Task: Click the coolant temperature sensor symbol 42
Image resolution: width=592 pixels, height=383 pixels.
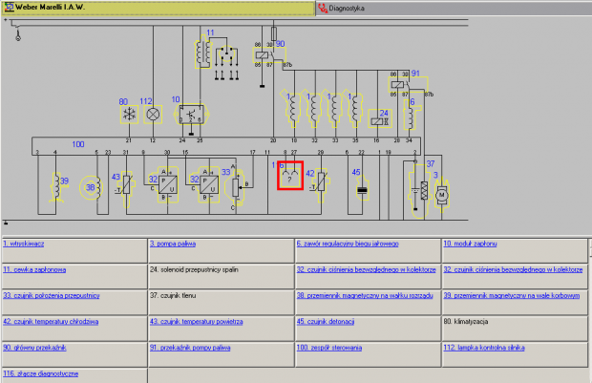Action: (321, 185)
